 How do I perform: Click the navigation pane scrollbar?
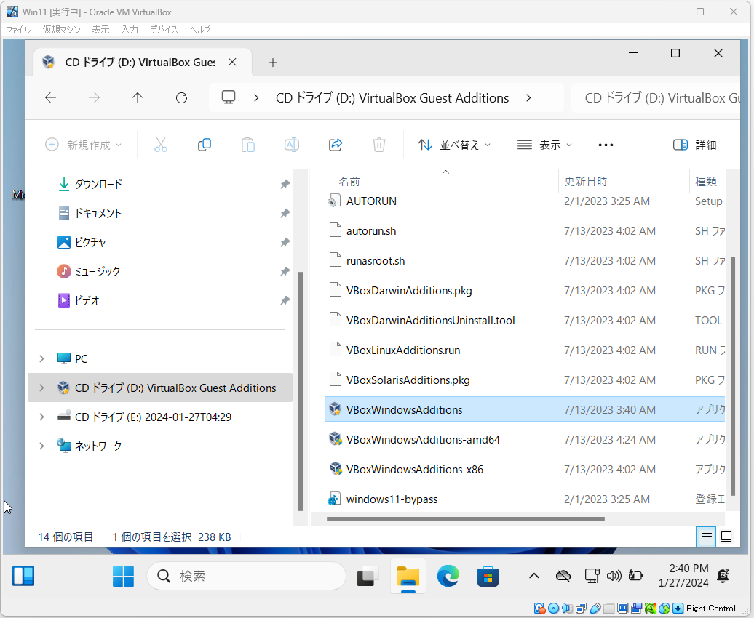coord(301,391)
